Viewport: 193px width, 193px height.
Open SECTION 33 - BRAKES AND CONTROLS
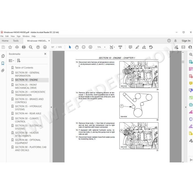[29, 101]
